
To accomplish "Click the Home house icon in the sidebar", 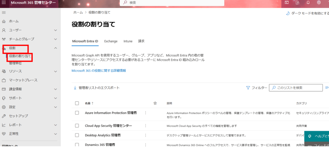I will (4, 21).
